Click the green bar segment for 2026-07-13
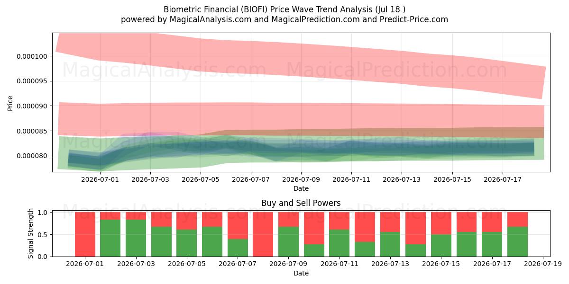This screenshot has width=569, height=284. [x=390, y=244]
